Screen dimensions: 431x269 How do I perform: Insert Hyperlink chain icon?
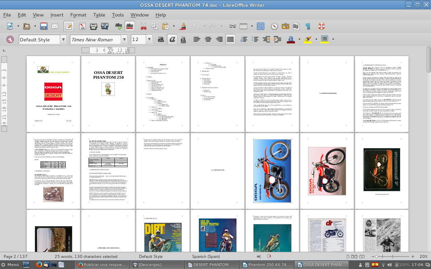tap(233, 26)
